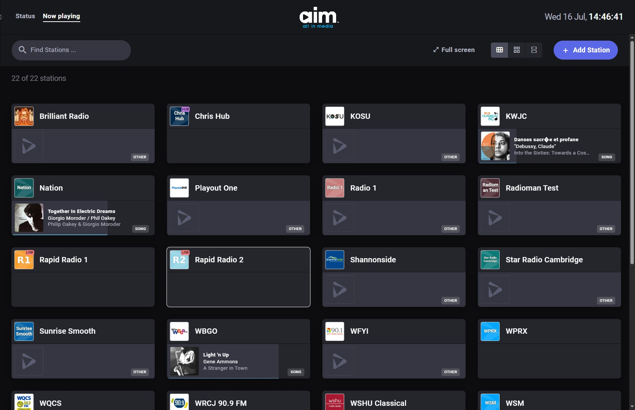Click the Together In Electric Dreams album art
635x410 pixels.
pos(29,218)
